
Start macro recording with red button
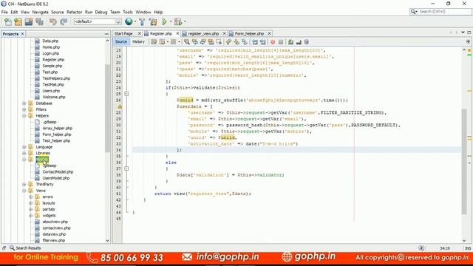[x=273, y=42]
